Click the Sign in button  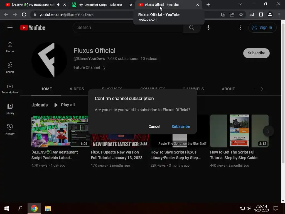[262, 28]
